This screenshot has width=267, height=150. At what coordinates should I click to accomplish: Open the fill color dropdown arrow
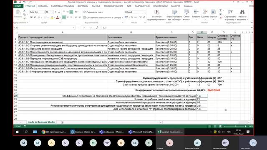(55, 17)
